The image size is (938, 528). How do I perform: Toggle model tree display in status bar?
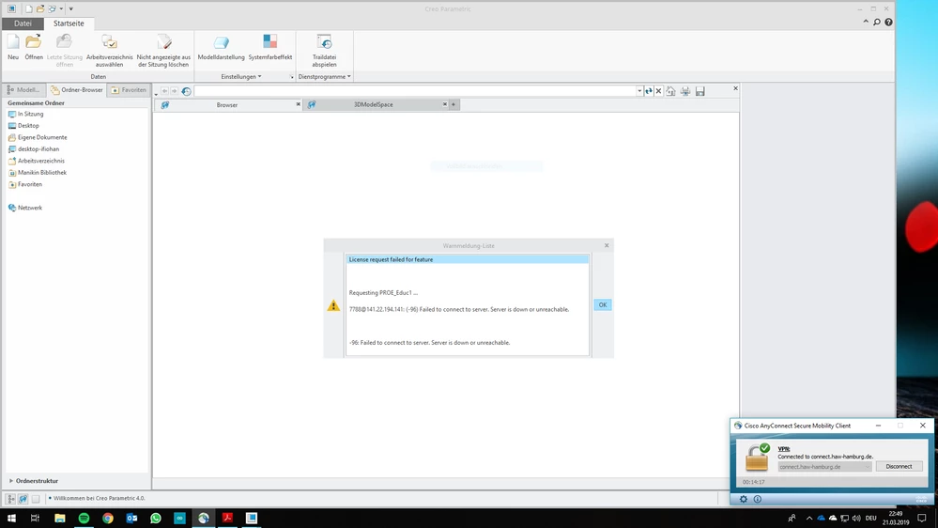pos(10,498)
